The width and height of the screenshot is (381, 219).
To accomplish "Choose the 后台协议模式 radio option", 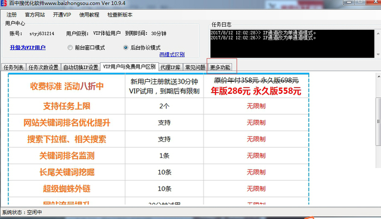I will coord(127,48).
